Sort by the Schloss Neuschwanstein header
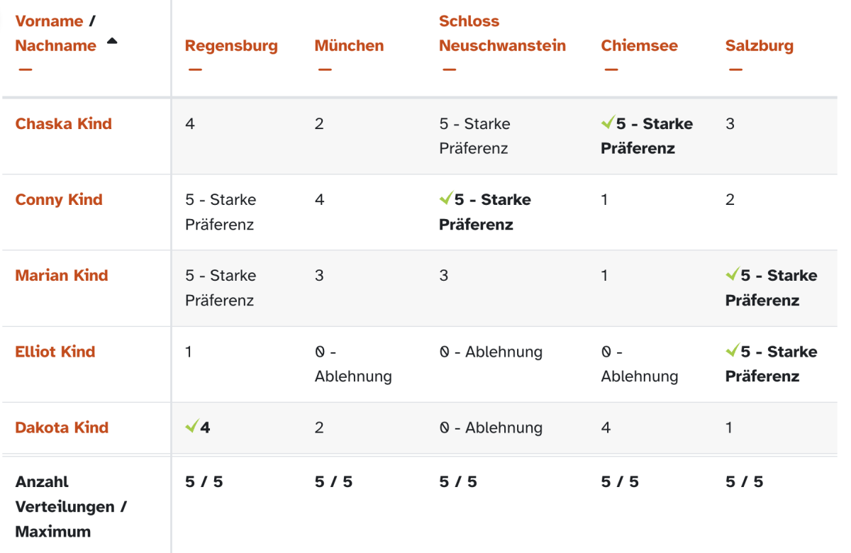The width and height of the screenshot is (851, 553). pyautogui.click(x=502, y=33)
